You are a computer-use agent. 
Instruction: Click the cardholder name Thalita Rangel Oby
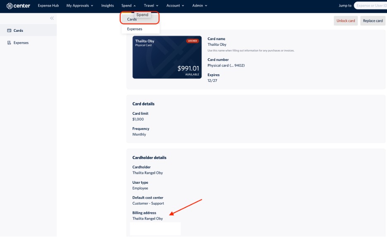point(148,173)
